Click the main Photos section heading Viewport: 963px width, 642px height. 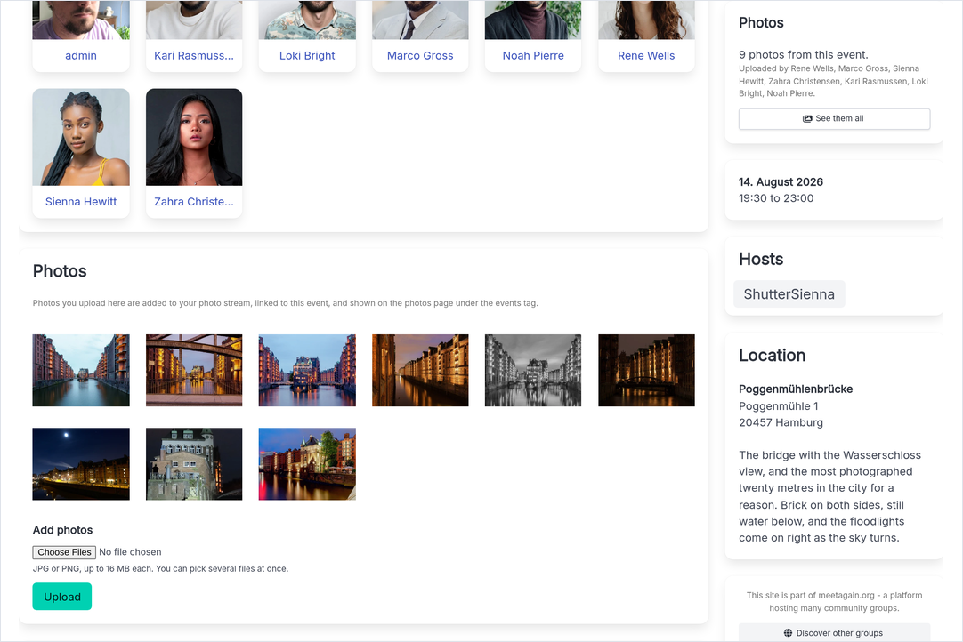[60, 271]
